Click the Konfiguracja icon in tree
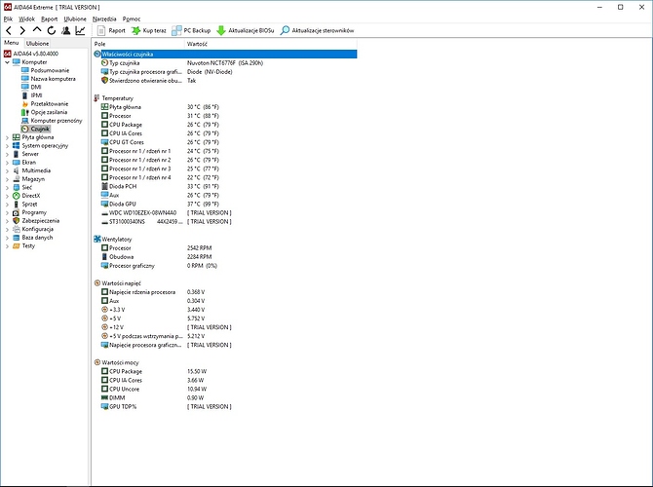Screen dimensions: 653x487 [17, 229]
